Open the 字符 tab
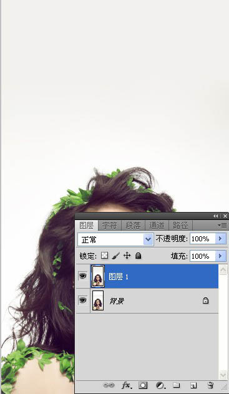Image resolution: width=229 pixels, height=394 pixels. [110, 226]
